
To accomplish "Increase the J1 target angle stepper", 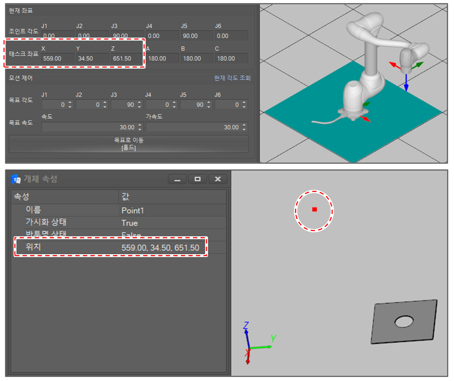I will click(x=70, y=102).
